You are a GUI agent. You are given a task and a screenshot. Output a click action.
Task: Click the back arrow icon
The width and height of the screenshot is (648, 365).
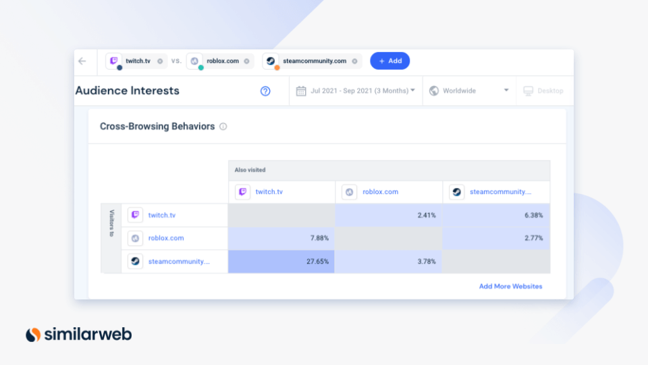82,61
